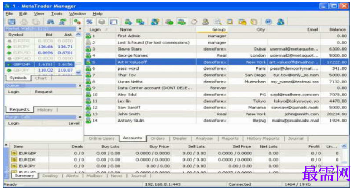361x190 pixels.
Task: Click the gray cube toolbar icon
Action: (x=102, y=22)
